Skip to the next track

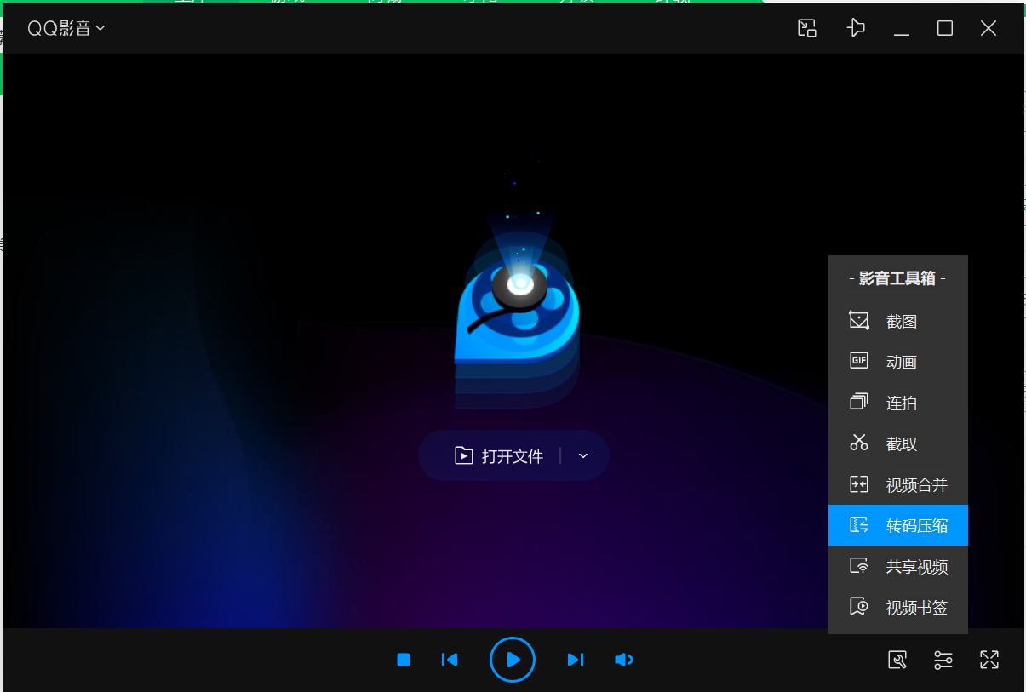click(x=576, y=660)
